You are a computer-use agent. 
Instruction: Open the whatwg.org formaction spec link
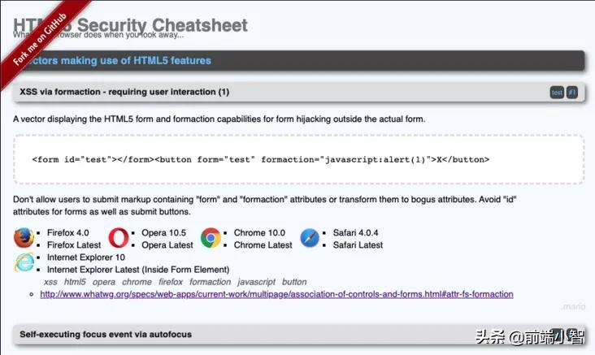click(x=276, y=294)
